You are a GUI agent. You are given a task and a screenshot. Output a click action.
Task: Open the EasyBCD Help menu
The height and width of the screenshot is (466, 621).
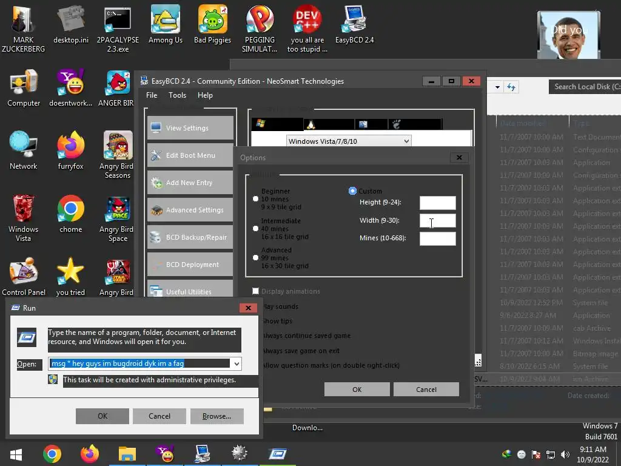(x=205, y=95)
